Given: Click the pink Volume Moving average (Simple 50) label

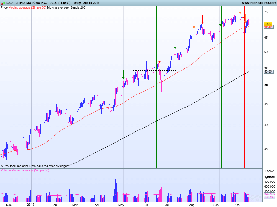Looking at the screenshot, I should tap(25, 171).
